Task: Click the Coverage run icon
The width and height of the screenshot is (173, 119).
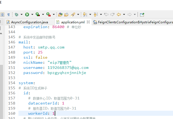Action: click(38, 14)
